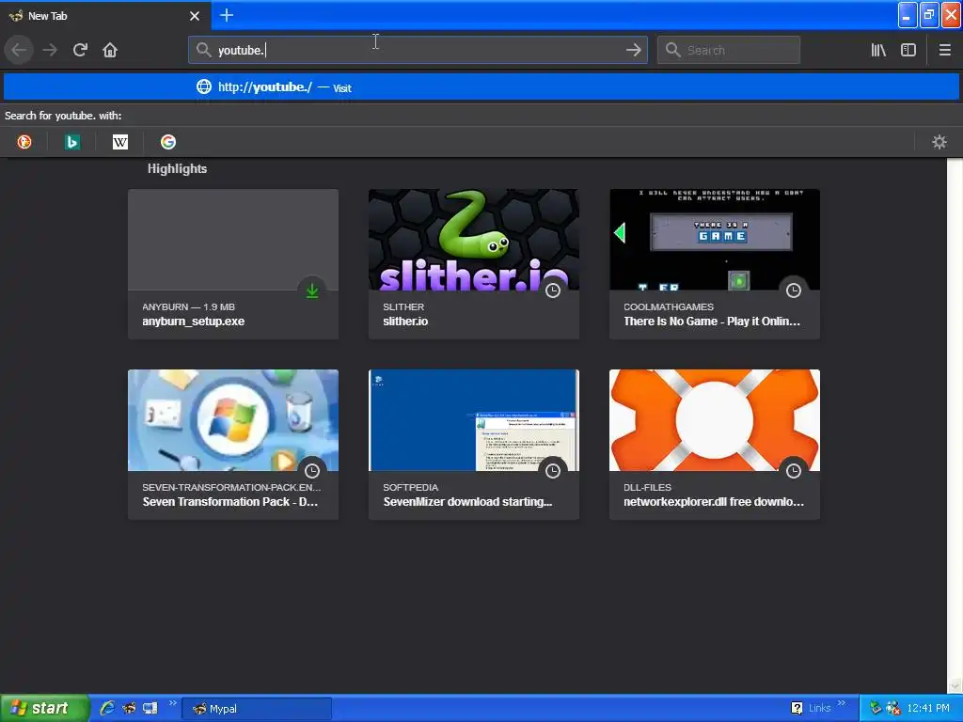Click the 'Search for youtube. with:' label

point(63,116)
